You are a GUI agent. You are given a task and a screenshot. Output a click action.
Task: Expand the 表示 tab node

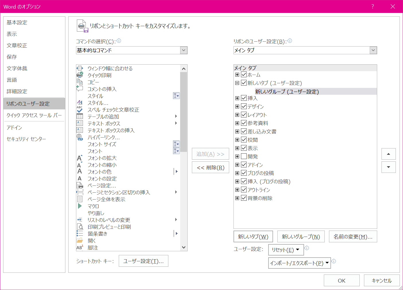coord(237,148)
